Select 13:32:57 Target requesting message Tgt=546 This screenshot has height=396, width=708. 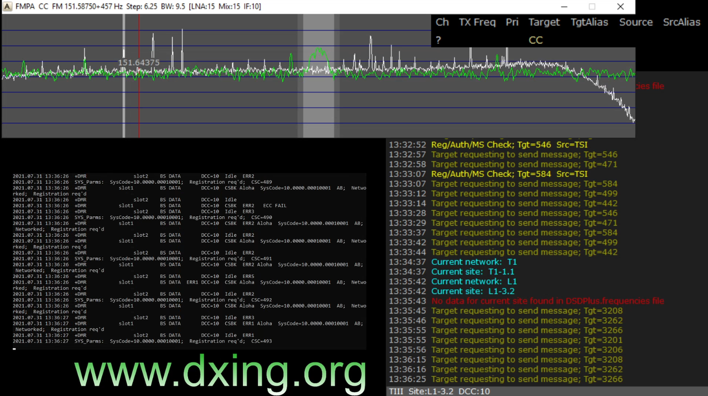(503, 154)
